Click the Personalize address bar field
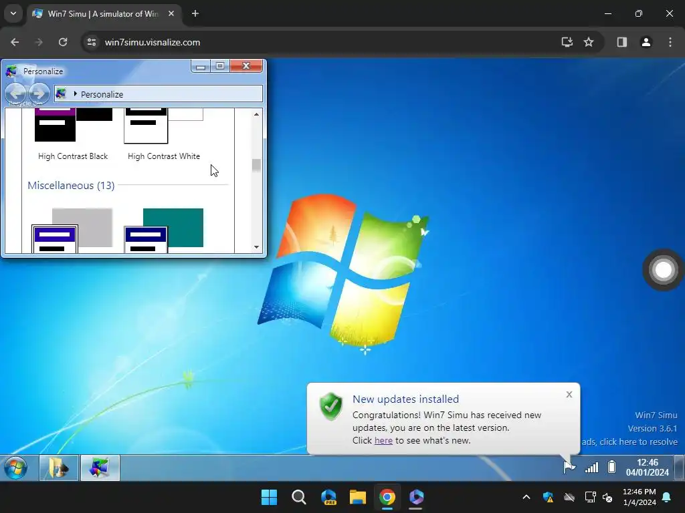Viewport: 685px width, 513px height. (159, 94)
